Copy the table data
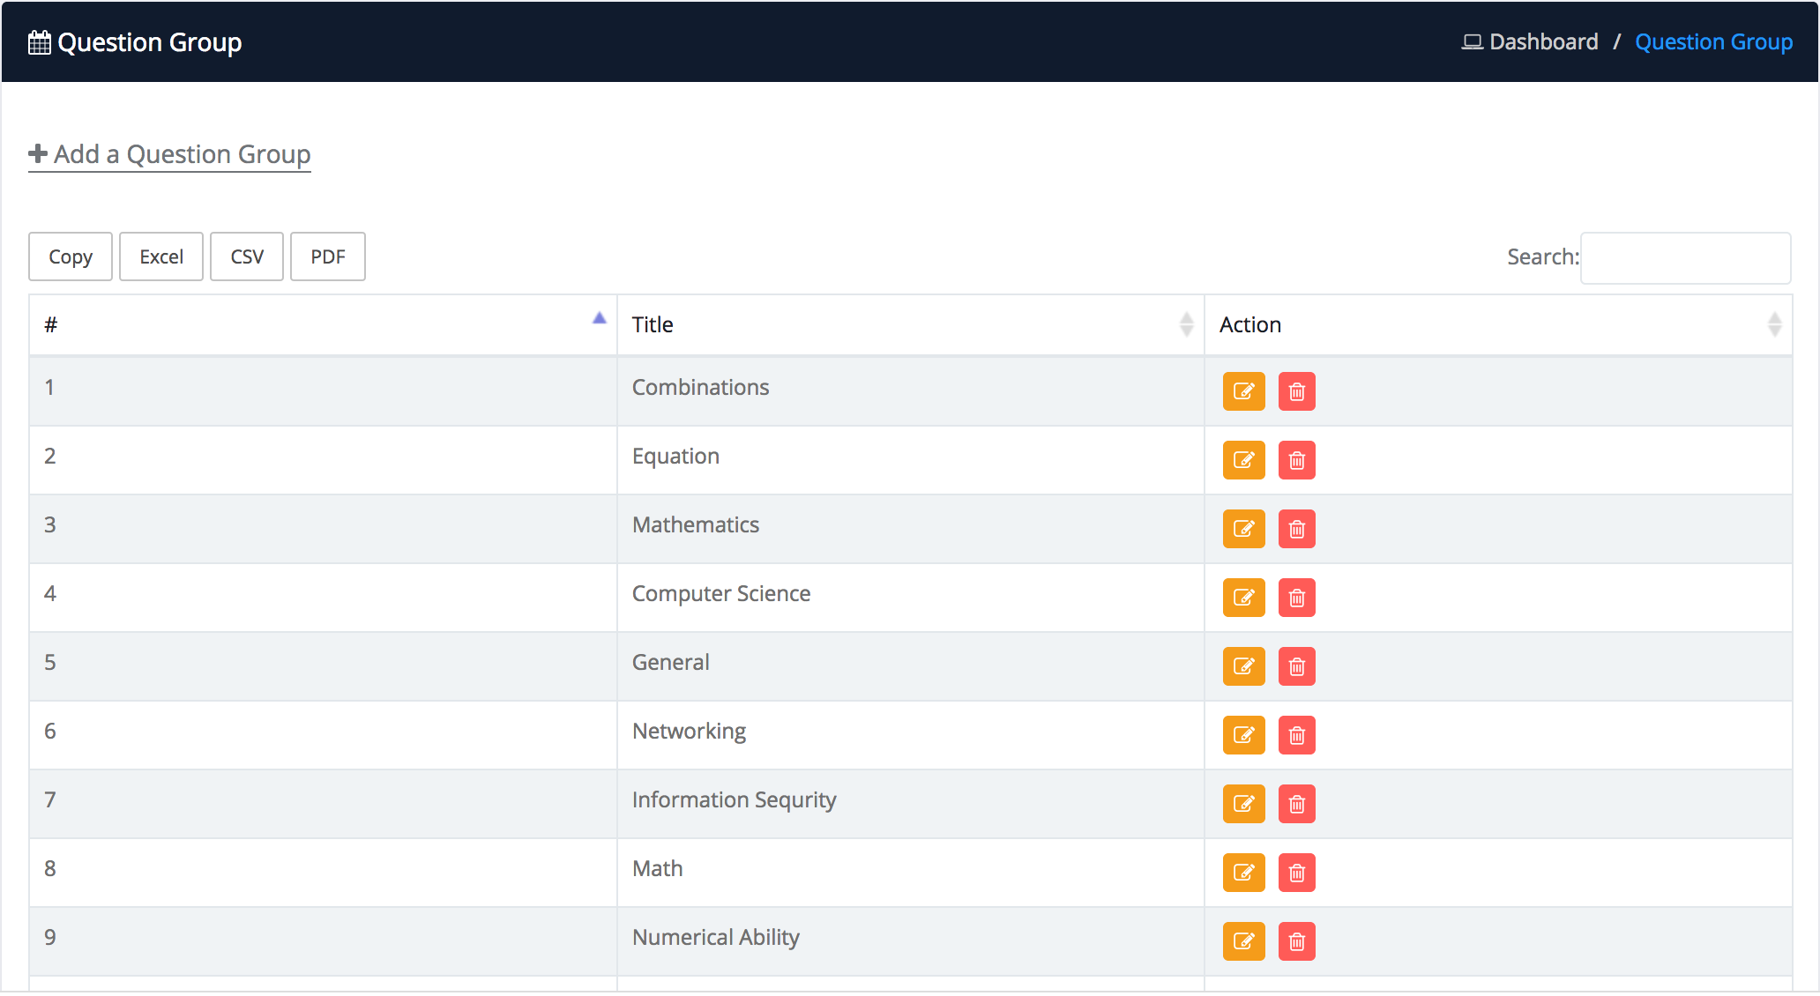This screenshot has height=996, width=1820. click(x=71, y=257)
